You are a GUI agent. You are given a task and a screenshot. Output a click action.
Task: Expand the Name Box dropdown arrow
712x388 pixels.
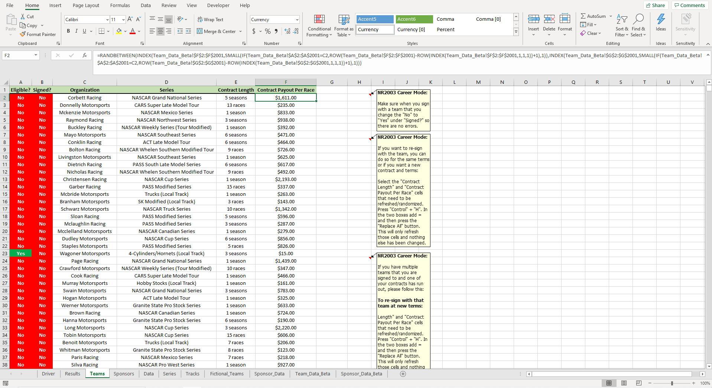[36, 55]
